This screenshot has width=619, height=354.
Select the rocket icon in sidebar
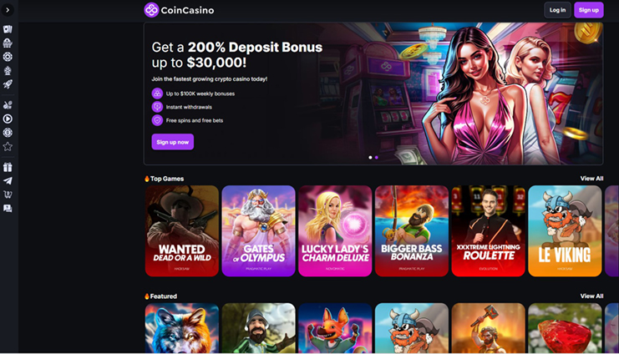[x=8, y=84]
